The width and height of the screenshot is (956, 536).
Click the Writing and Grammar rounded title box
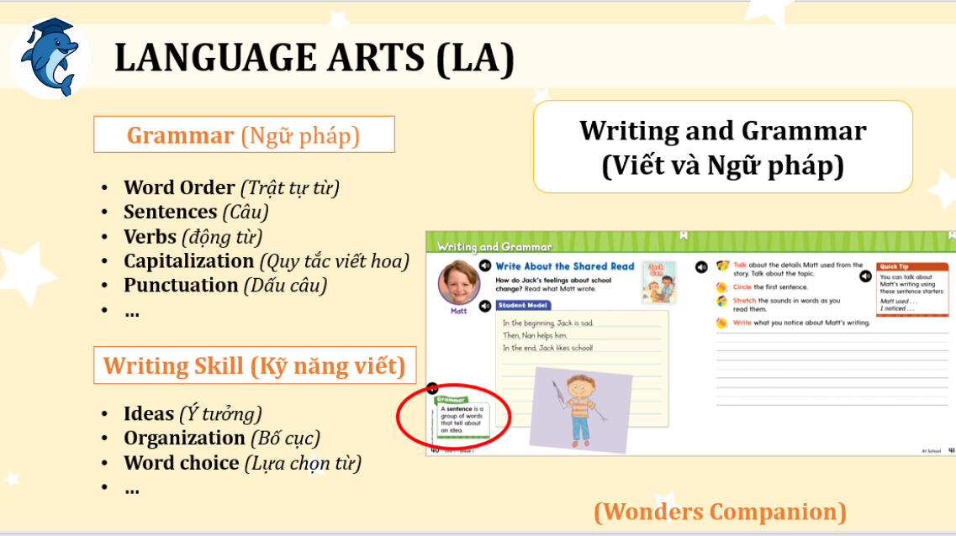coord(722,147)
